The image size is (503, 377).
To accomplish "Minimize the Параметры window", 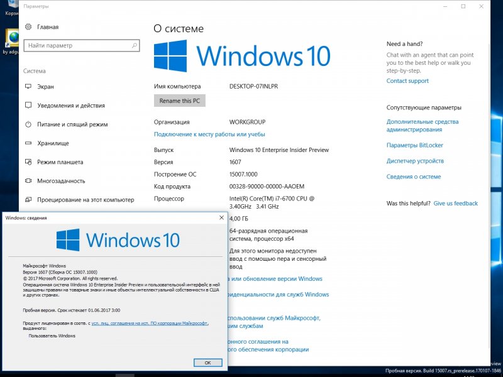I will click(x=445, y=6).
